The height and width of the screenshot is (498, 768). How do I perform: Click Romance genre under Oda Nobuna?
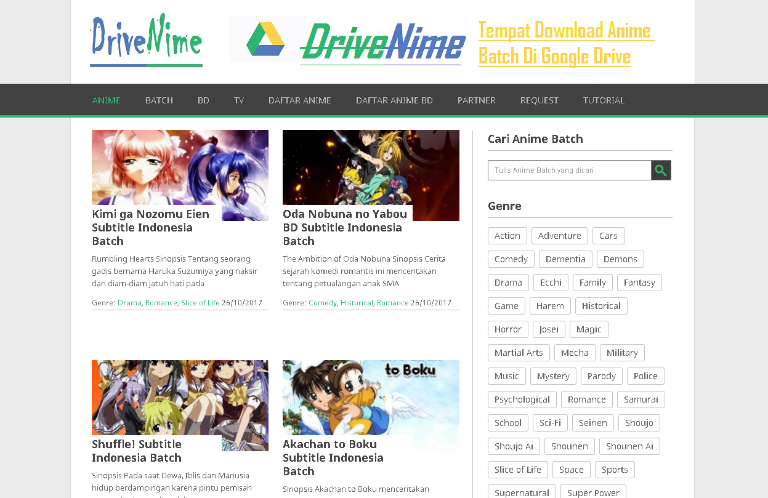point(393,303)
